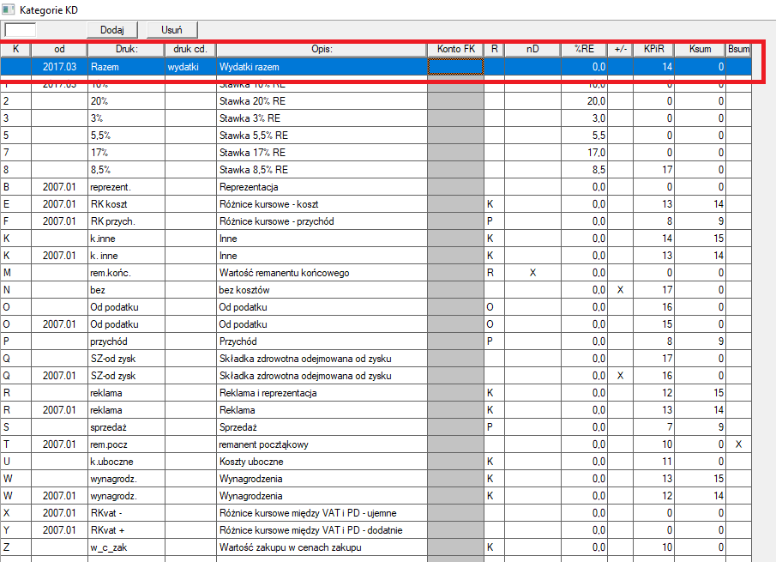Image resolution: width=776 pixels, height=562 pixels.
Task: Click the Opis: column header
Action: pyautogui.click(x=322, y=50)
